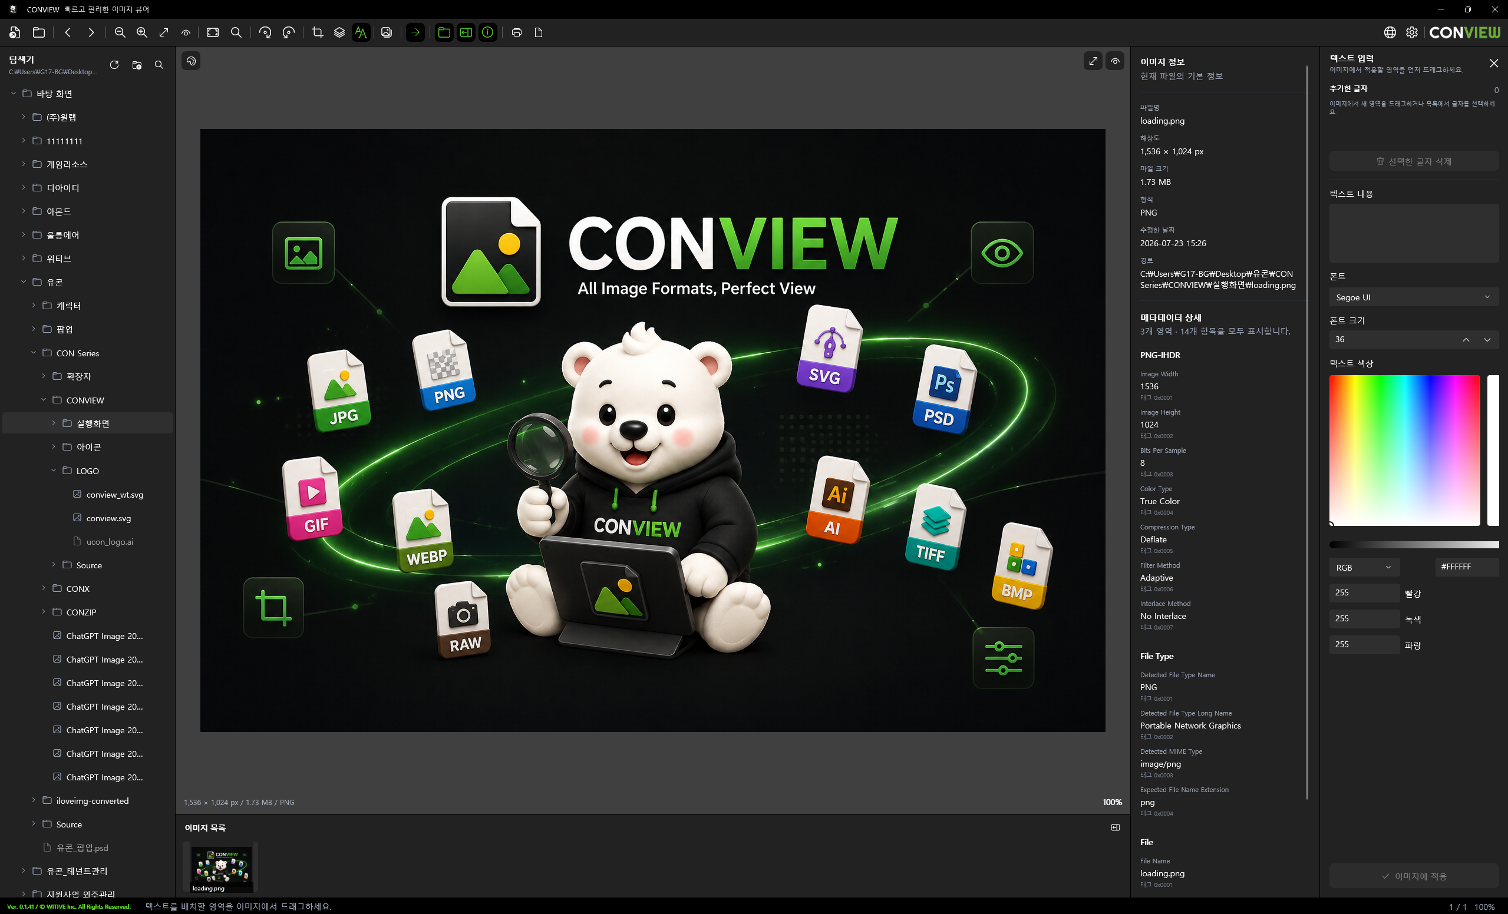The width and height of the screenshot is (1508, 914).
Task: Select the conview.svg file
Action: point(108,518)
